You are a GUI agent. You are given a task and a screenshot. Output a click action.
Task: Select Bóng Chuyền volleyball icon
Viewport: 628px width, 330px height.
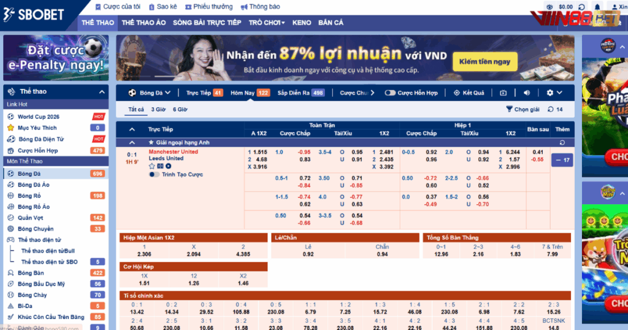11,229
